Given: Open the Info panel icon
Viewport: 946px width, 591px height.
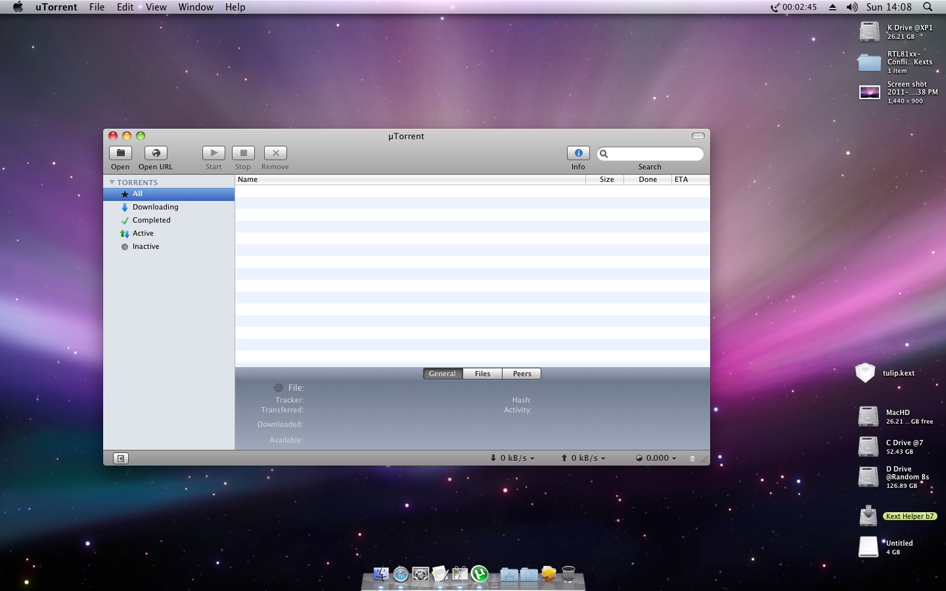Looking at the screenshot, I should pyautogui.click(x=578, y=153).
